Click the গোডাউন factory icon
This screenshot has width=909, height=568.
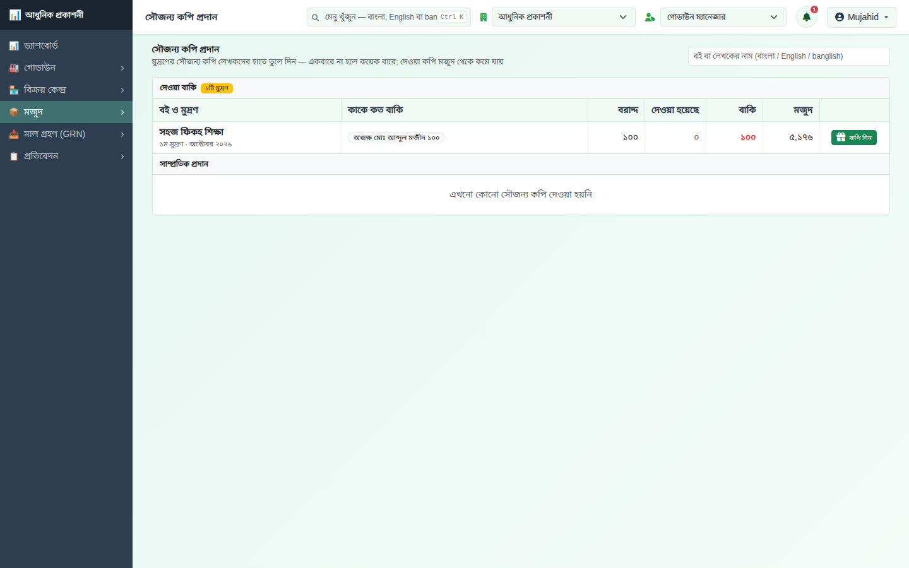pos(14,68)
